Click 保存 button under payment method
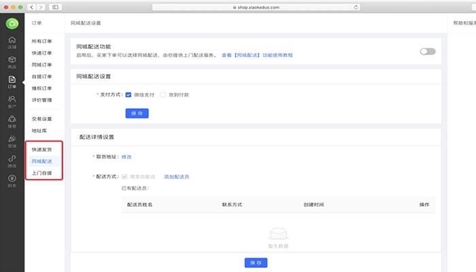This screenshot has height=272, width=476. click(137, 113)
